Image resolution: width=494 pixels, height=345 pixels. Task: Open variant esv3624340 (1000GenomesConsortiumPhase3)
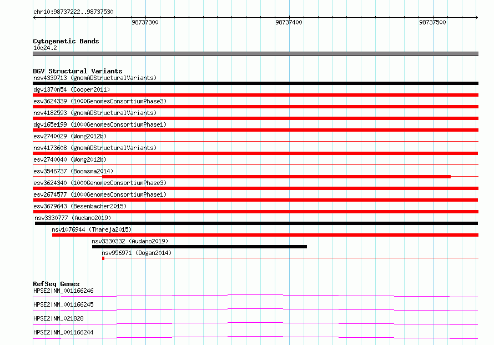[100, 183]
